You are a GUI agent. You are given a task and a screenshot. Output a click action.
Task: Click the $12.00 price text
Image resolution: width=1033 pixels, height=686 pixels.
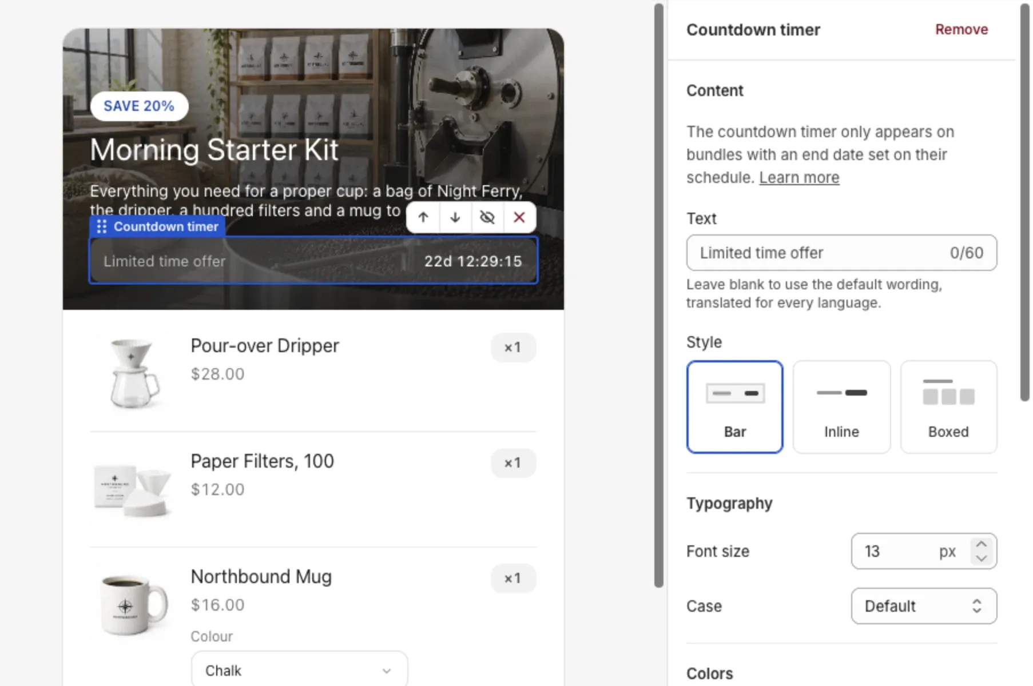click(217, 489)
